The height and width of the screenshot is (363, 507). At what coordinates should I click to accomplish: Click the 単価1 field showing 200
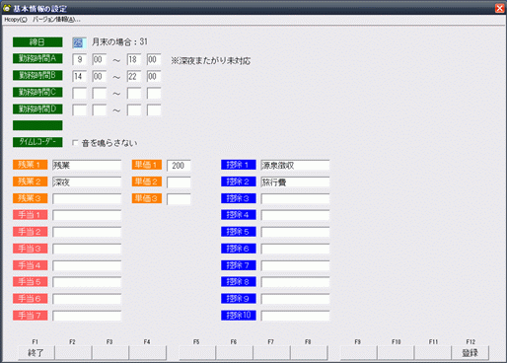click(179, 166)
